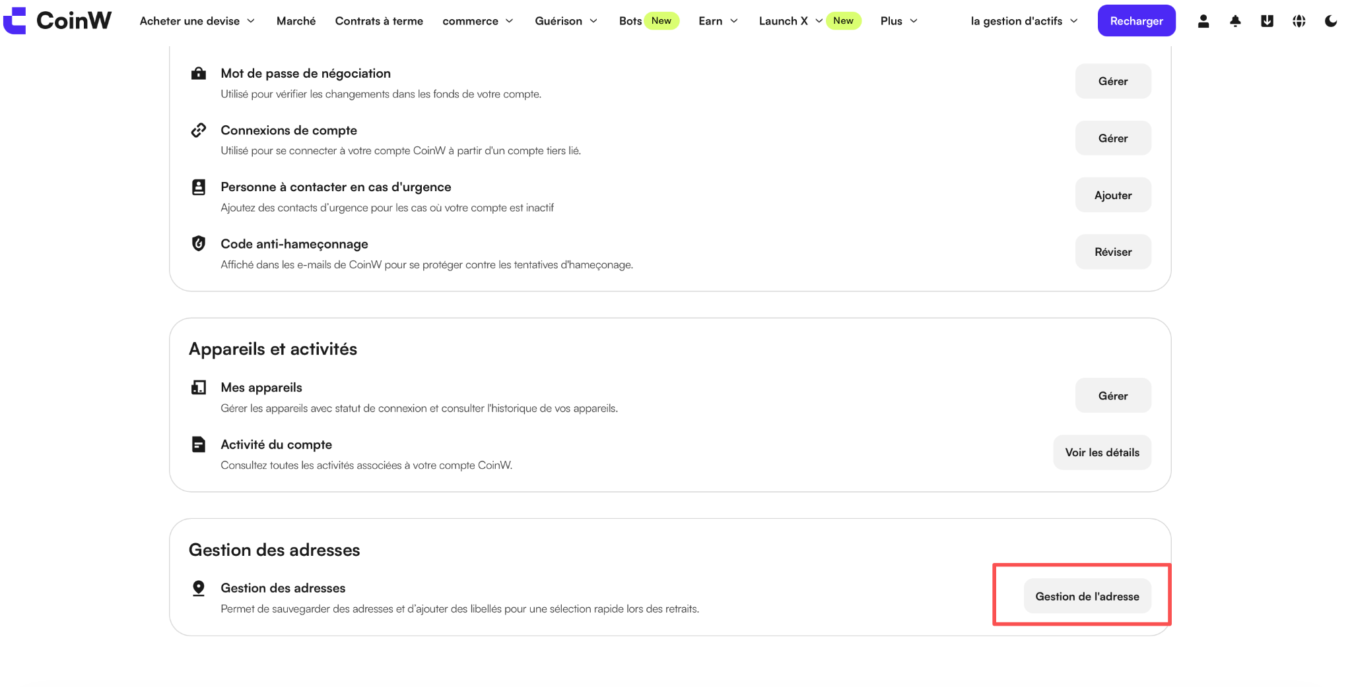Click Voir les détails for account activity

click(x=1102, y=452)
